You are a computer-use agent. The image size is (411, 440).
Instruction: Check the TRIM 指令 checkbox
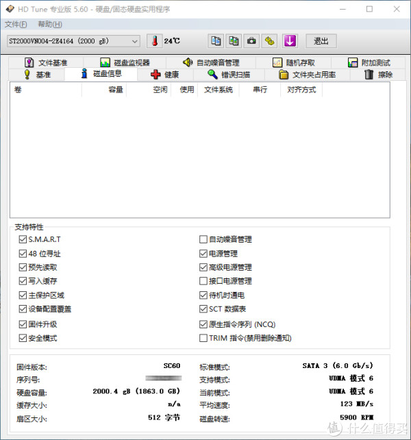click(x=203, y=338)
